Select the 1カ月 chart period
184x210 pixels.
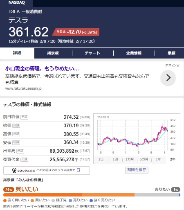130,159
